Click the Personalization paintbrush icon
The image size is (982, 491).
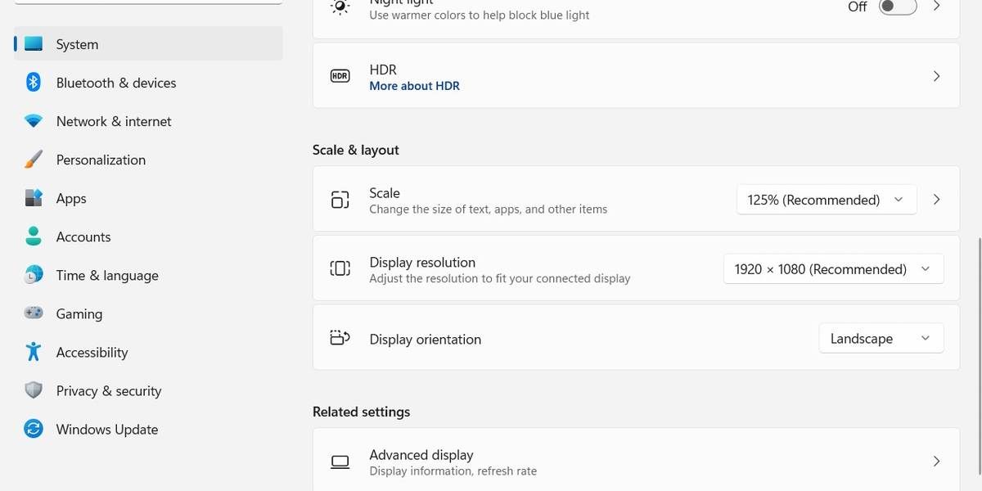[34, 160]
